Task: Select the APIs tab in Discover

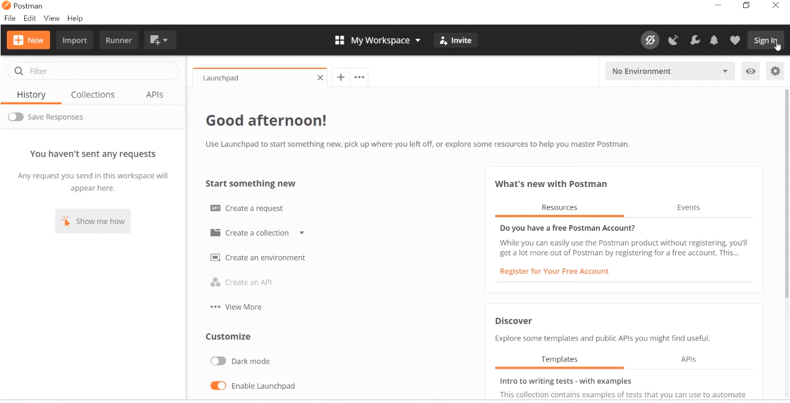Action: click(688, 359)
